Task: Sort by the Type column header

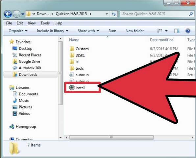Action: [191, 40]
